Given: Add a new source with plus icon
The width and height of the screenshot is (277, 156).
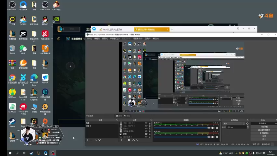Looking at the screenshot, I should click(122, 140).
